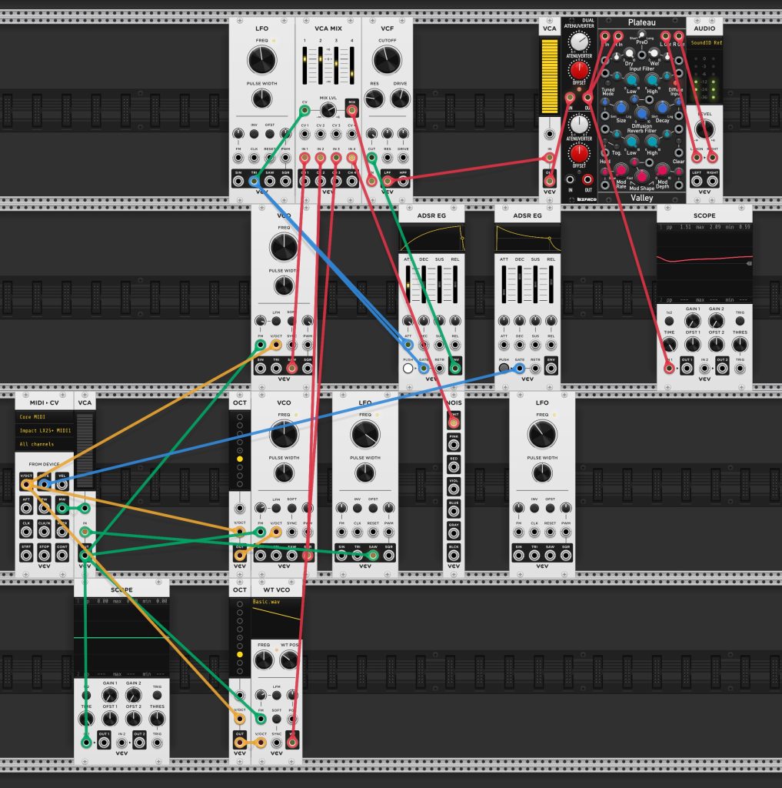Click the VIOL noise output on NOIS

coord(454,489)
